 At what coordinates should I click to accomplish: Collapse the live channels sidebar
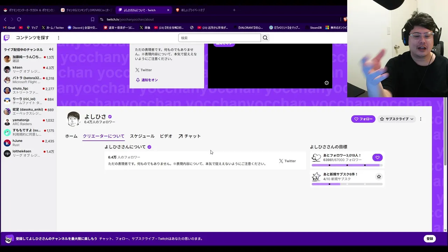coord(51,49)
